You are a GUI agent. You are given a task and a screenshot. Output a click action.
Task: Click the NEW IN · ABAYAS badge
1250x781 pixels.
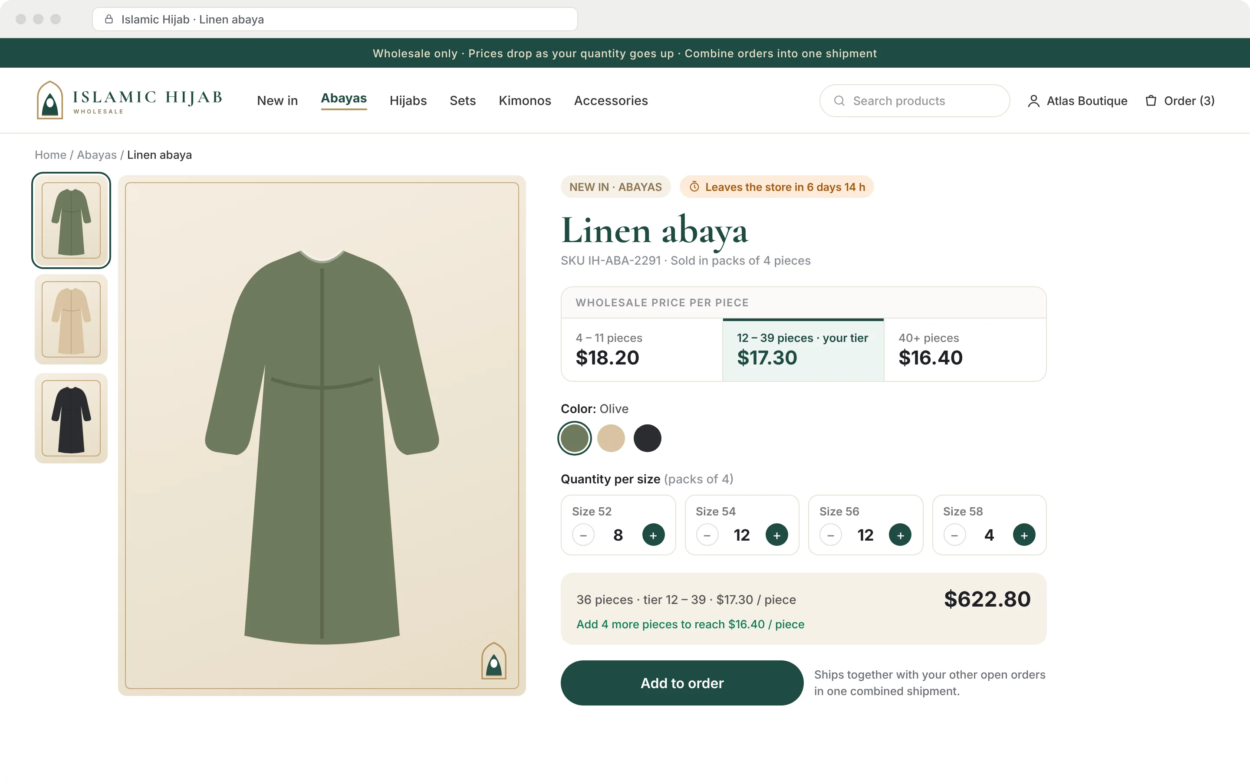tap(615, 187)
